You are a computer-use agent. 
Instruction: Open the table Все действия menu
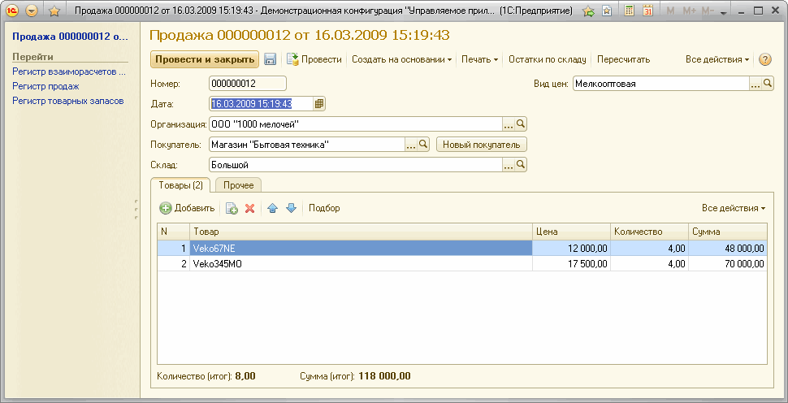pyautogui.click(x=734, y=208)
